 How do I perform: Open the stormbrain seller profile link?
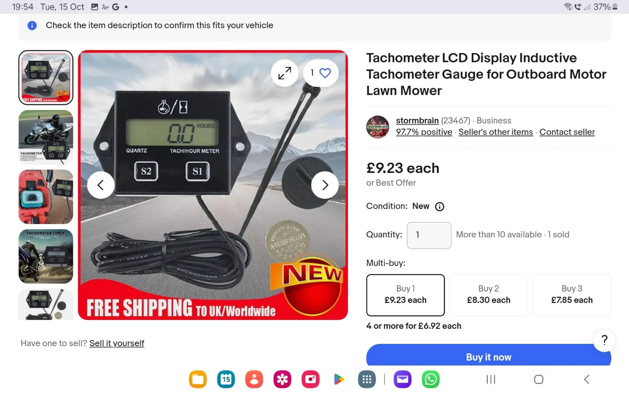[417, 120]
